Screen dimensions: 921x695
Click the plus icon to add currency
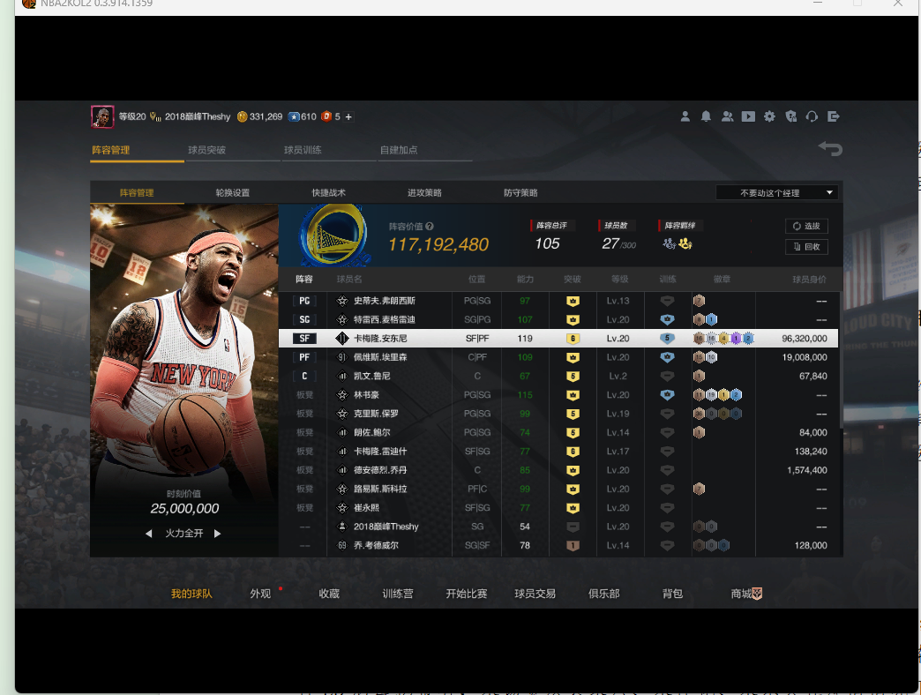tap(348, 116)
